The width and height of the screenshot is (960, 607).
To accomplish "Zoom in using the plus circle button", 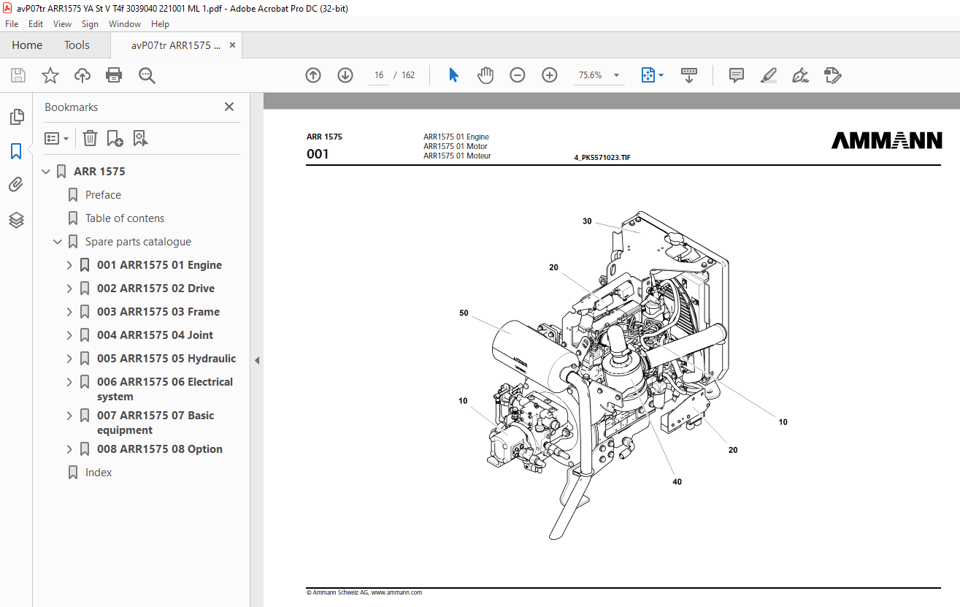I will point(550,75).
